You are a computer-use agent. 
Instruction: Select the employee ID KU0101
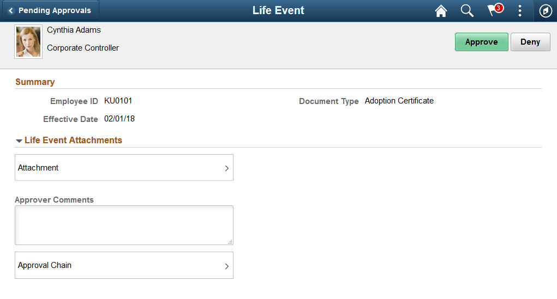click(118, 101)
